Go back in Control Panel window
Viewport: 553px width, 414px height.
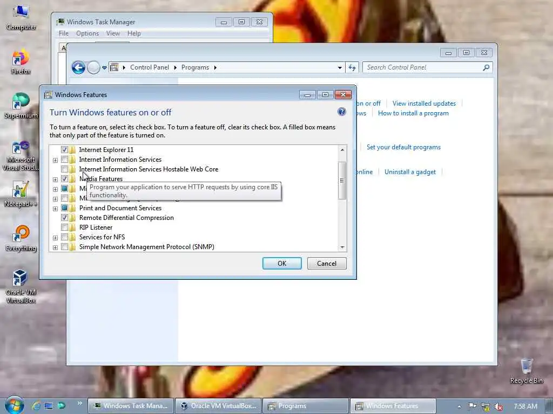pyautogui.click(x=78, y=67)
